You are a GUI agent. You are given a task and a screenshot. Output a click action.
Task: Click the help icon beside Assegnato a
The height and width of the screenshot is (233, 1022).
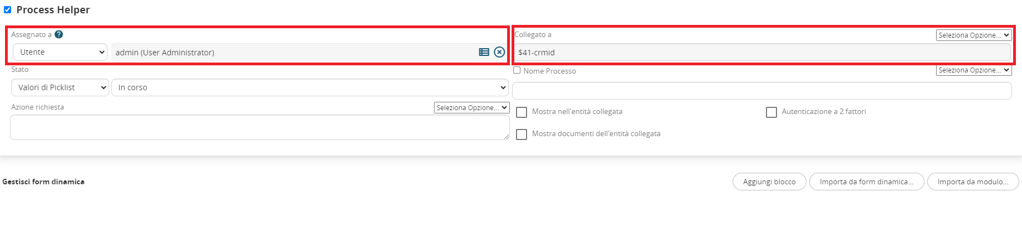59,34
